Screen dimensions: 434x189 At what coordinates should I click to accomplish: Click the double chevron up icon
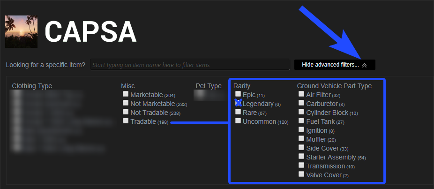click(364, 65)
